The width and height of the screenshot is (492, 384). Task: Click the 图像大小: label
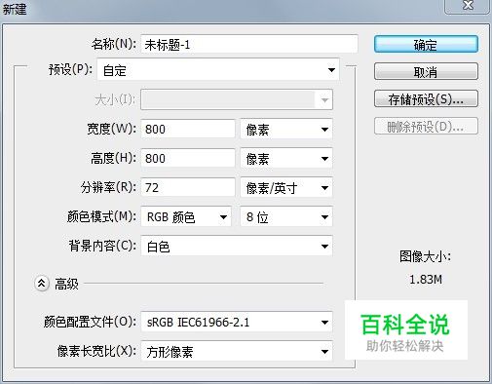[425, 256]
